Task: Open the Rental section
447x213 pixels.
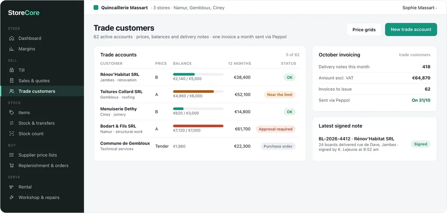Action: click(42, 187)
